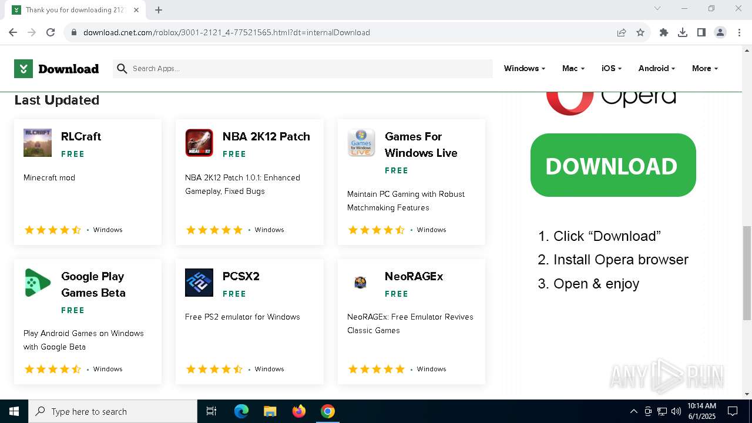Open Chrome profile avatar
The width and height of the screenshot is (752, 423).
720,32
